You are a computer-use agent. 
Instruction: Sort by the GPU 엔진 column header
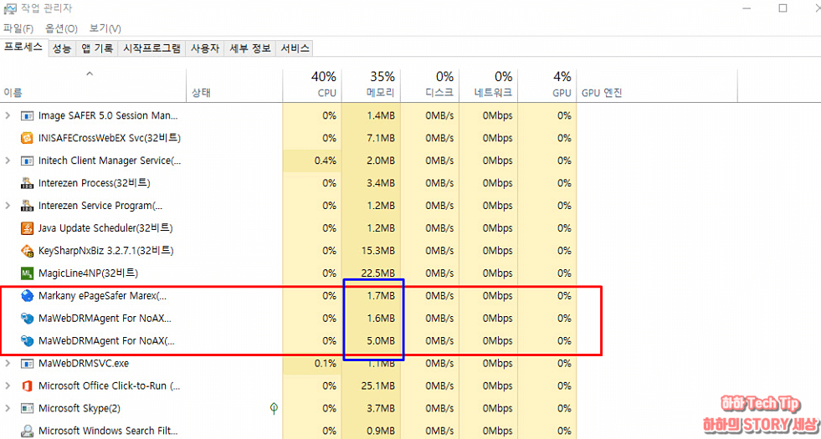point(657,85)
